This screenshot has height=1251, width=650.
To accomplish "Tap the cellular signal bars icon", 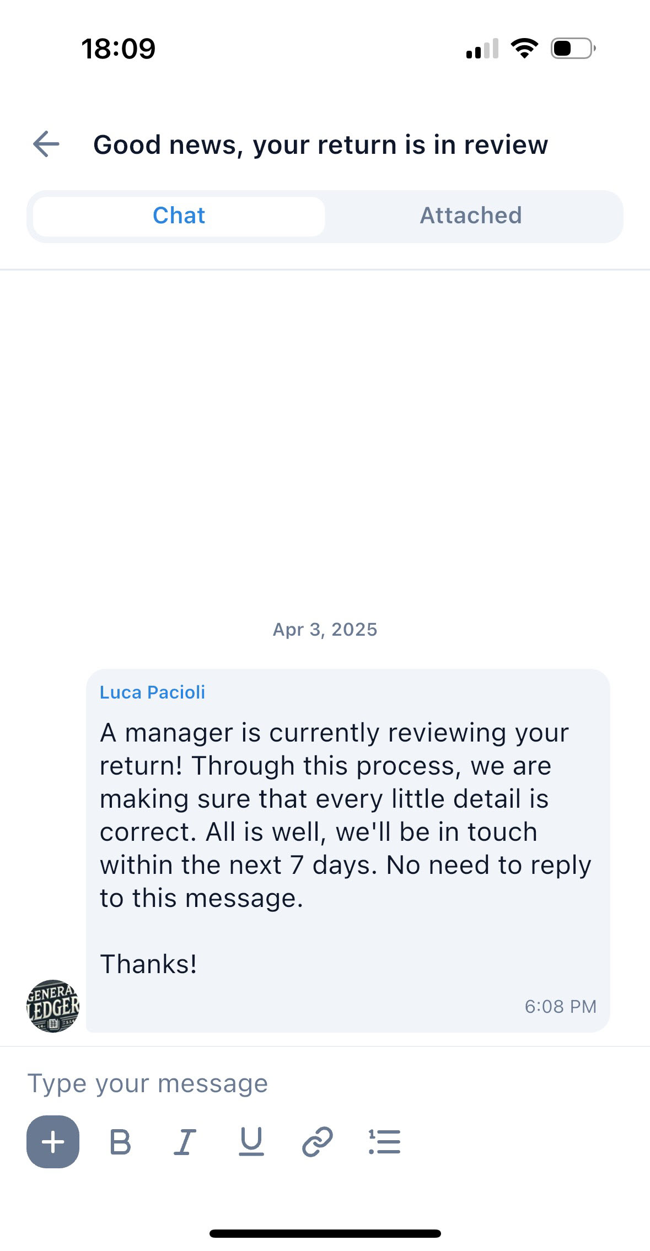I will point(482,49).
